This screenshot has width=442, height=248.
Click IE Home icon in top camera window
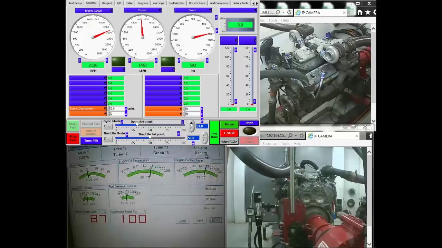(x=360, y=12)
